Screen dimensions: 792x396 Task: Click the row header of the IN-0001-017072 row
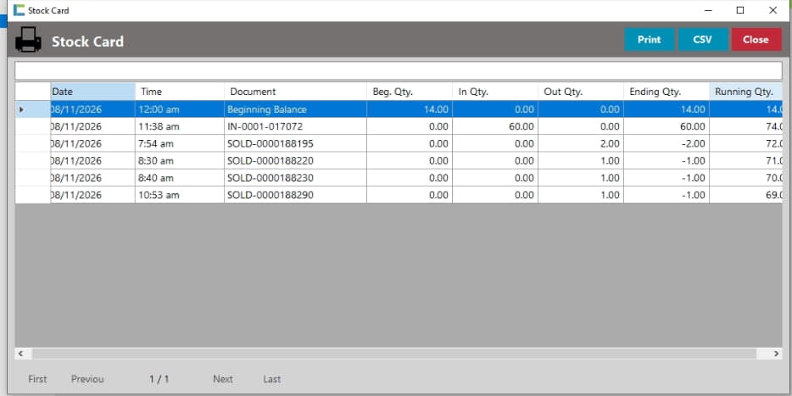pyautogui.click(x=33, y=126)
